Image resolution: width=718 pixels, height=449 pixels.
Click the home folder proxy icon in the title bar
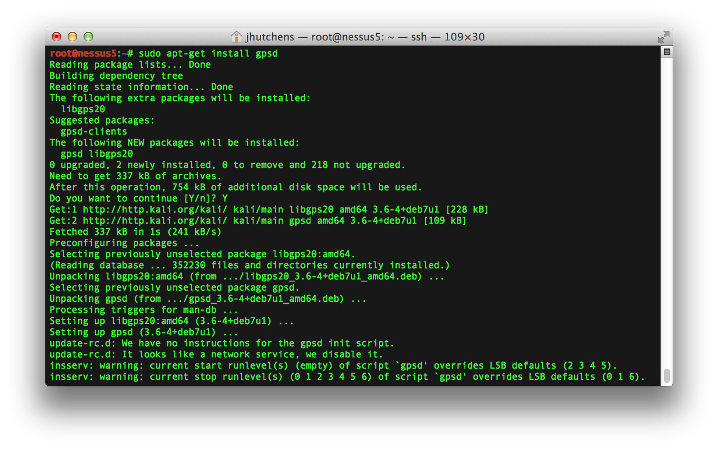coord(236,36)
